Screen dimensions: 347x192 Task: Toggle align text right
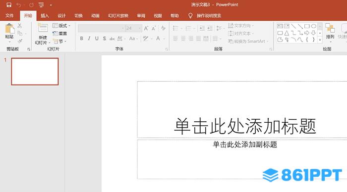point(191,39)
